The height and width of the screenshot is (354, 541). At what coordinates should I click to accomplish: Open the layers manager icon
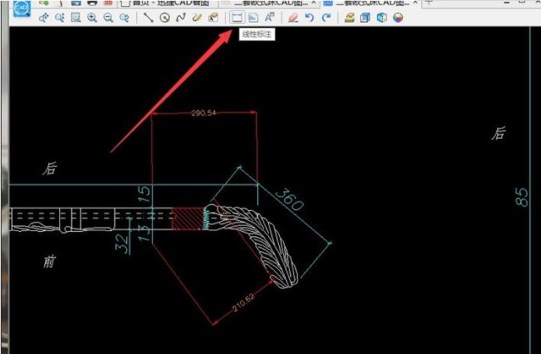(349, 18)
